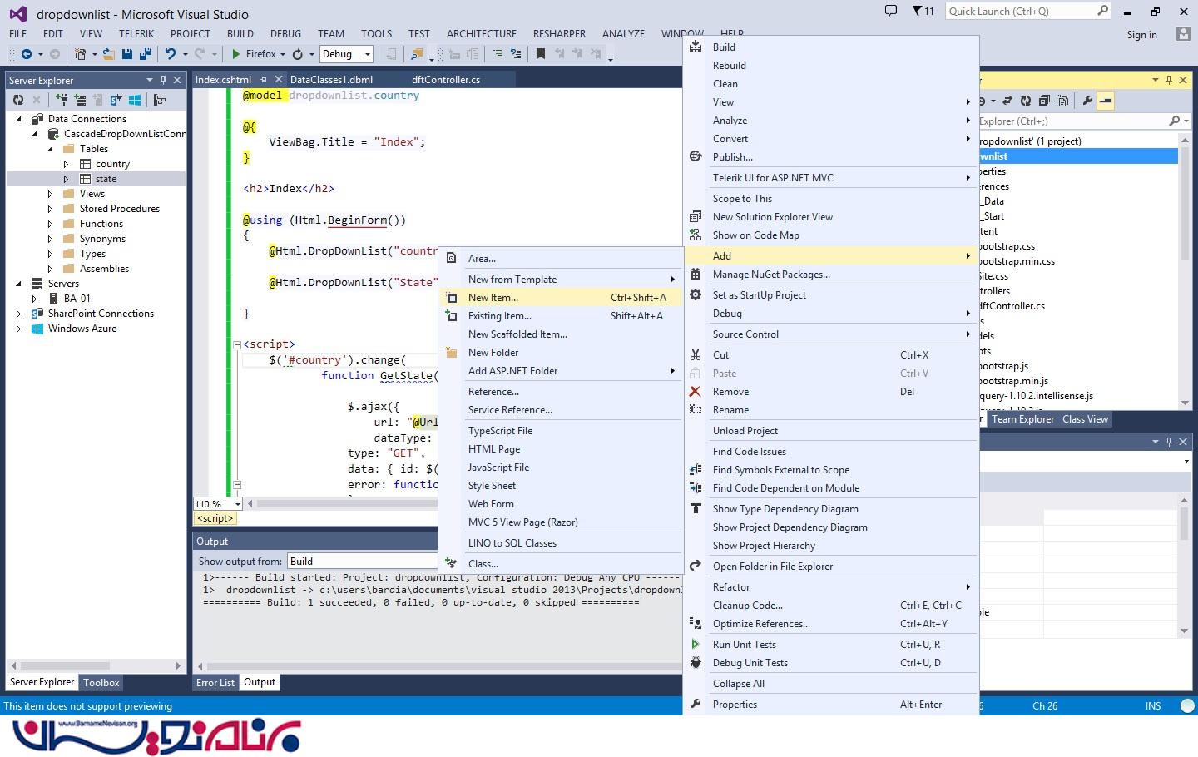Toggle auto-hide pin on Server Explorer panel
This screenshot has height=757, width=1198.
[x=163, y=80]
